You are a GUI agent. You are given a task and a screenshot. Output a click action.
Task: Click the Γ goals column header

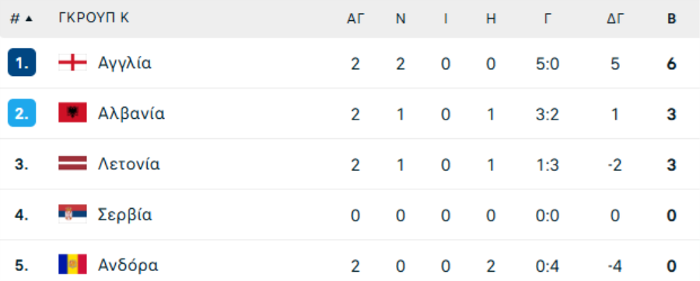(x=547, y=19)
